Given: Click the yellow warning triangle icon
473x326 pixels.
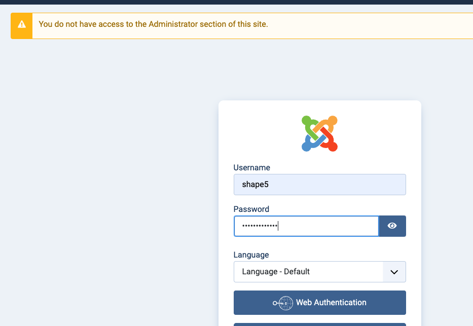Looking at the screenshot, I should coord(21,24).
